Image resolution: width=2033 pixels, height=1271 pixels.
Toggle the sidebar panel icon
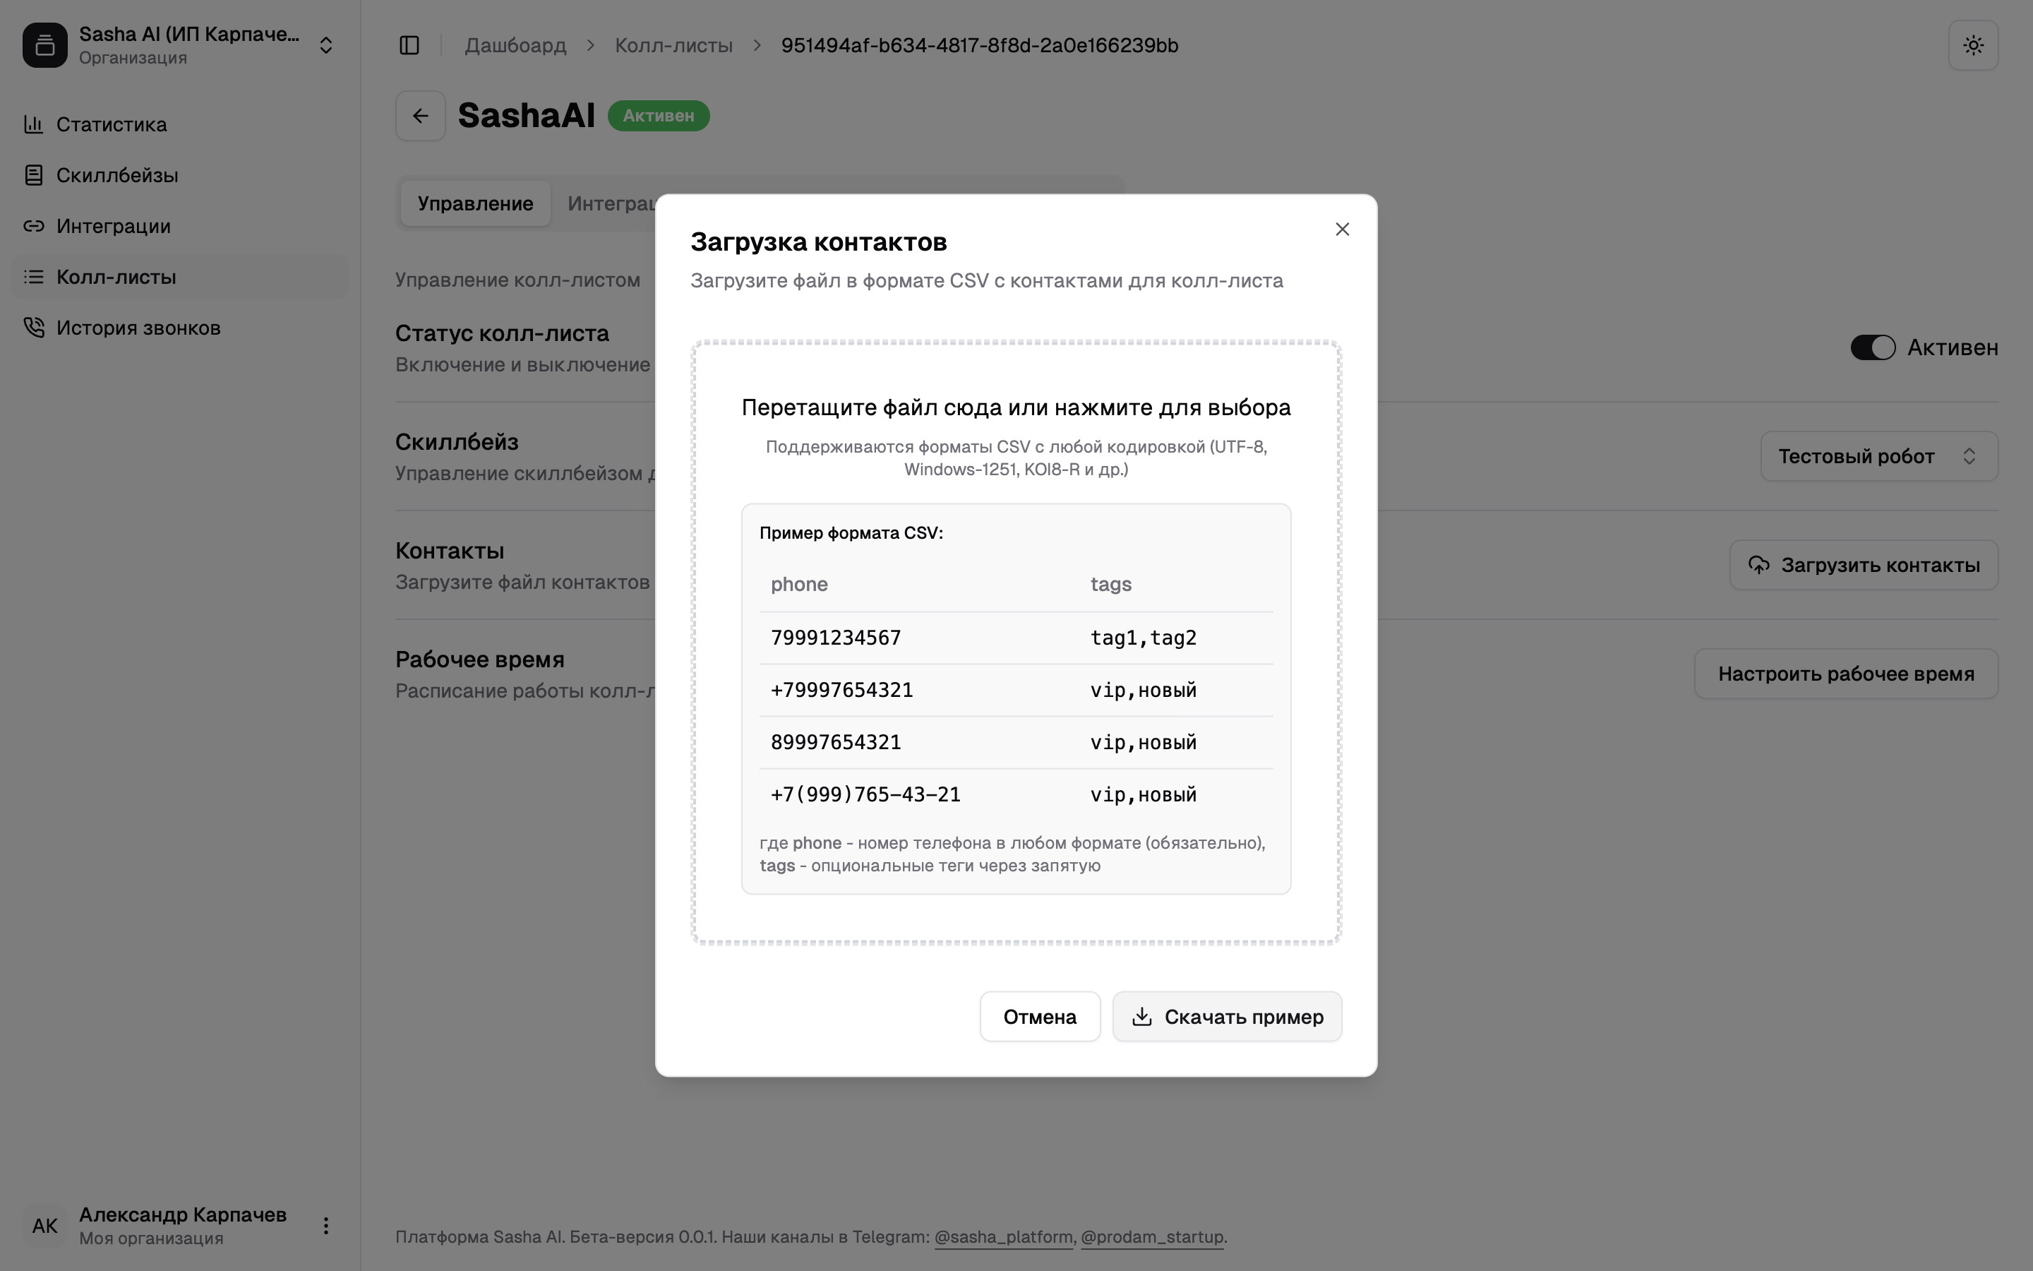pos(409,45)
